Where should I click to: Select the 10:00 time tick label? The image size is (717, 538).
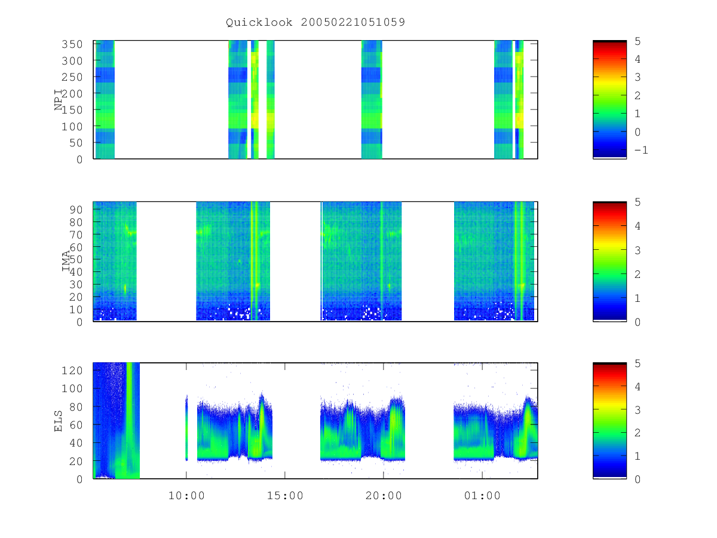(x=186, y=496)
